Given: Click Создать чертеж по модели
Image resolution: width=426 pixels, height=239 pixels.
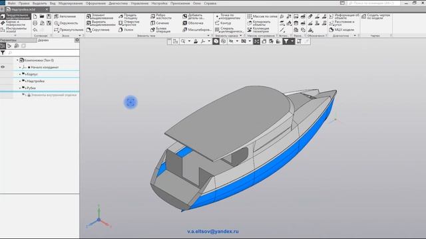Looking at the screenshot, I should (x=376, y=17).
